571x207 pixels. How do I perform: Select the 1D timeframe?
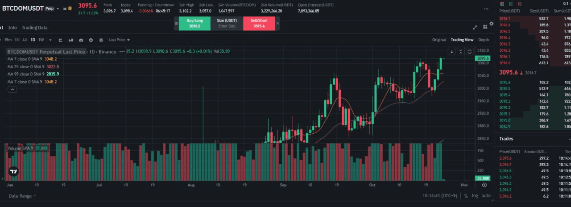point(33,40)
